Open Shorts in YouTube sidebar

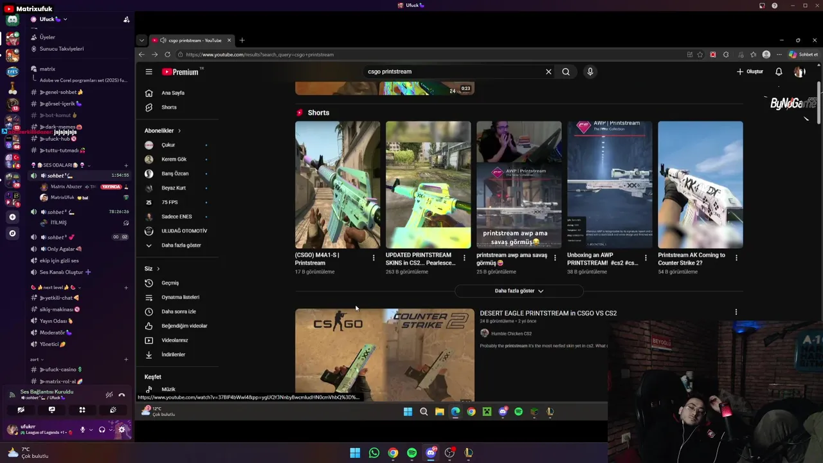pos(168,107)
